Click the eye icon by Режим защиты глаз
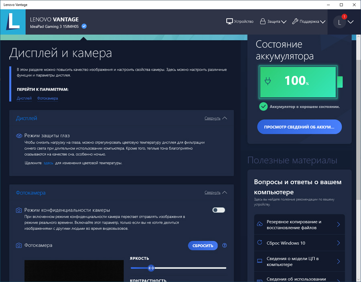Screen dimensions: 361x282 [x=19, y=136]
